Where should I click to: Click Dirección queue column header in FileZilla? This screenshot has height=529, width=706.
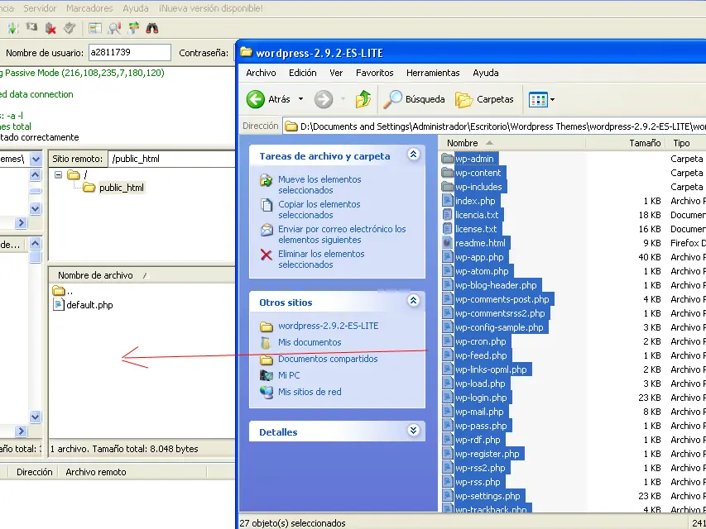click(35, 472)
